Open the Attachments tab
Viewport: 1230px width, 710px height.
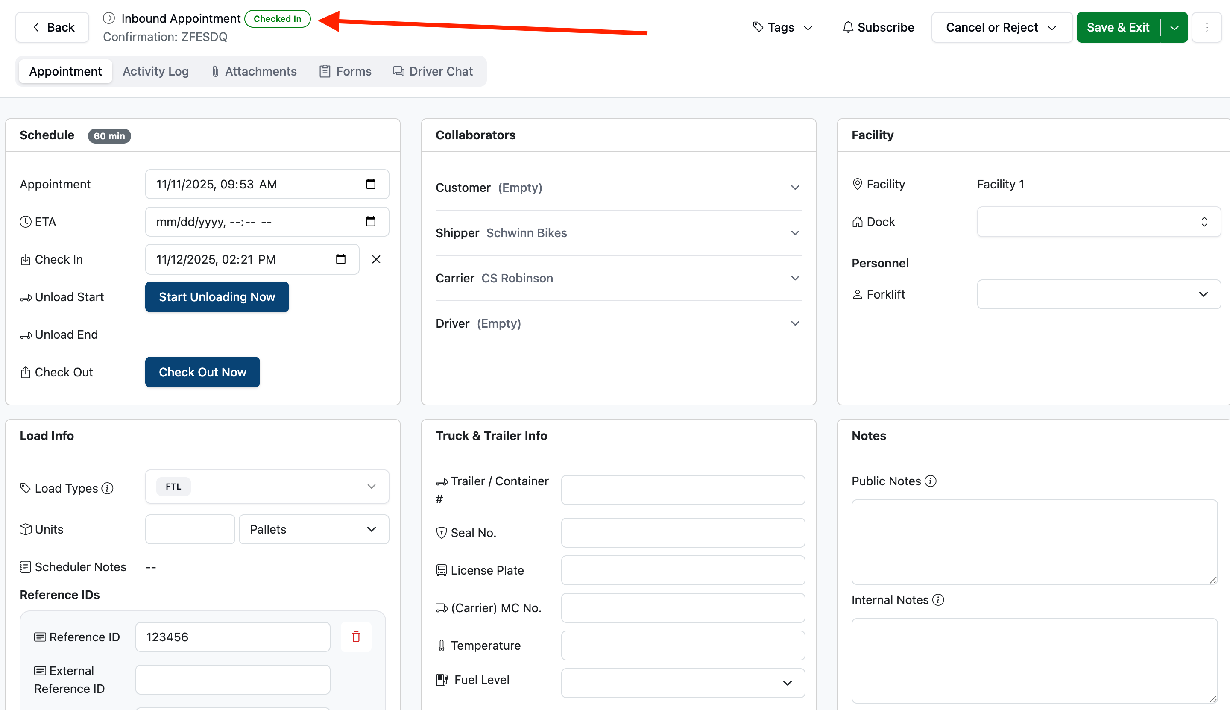coord(254,71)
